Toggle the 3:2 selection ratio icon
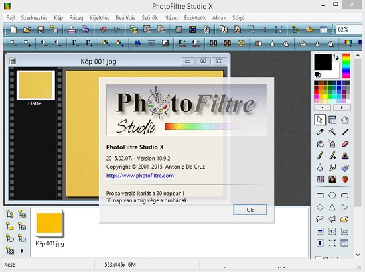 tap(345, 231)
